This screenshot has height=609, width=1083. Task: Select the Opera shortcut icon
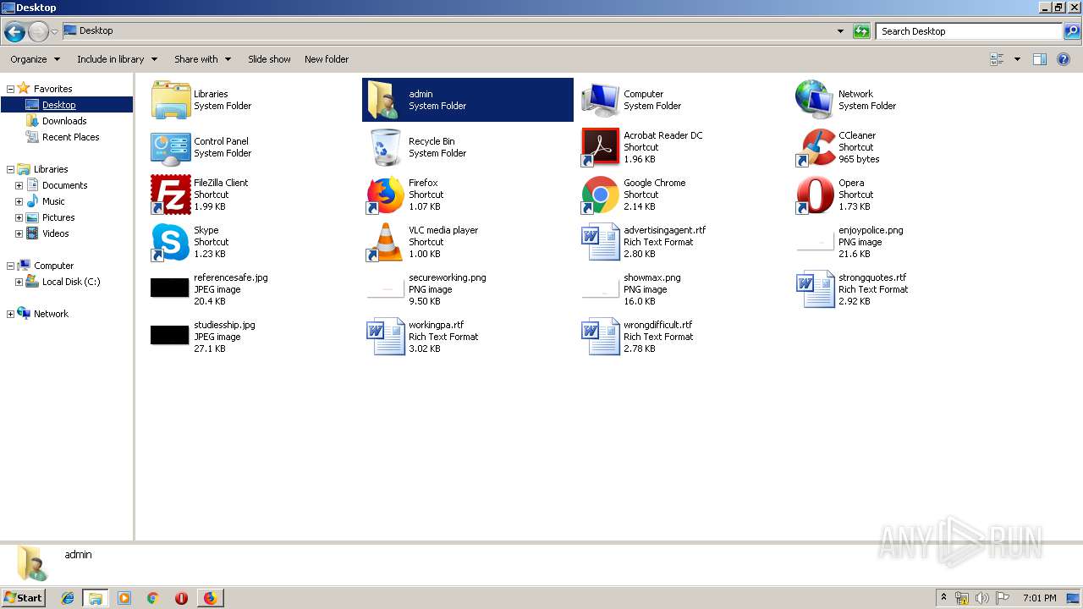tap(816, 195)
